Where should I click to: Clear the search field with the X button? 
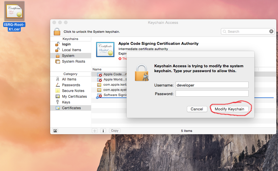pos(271,31)
